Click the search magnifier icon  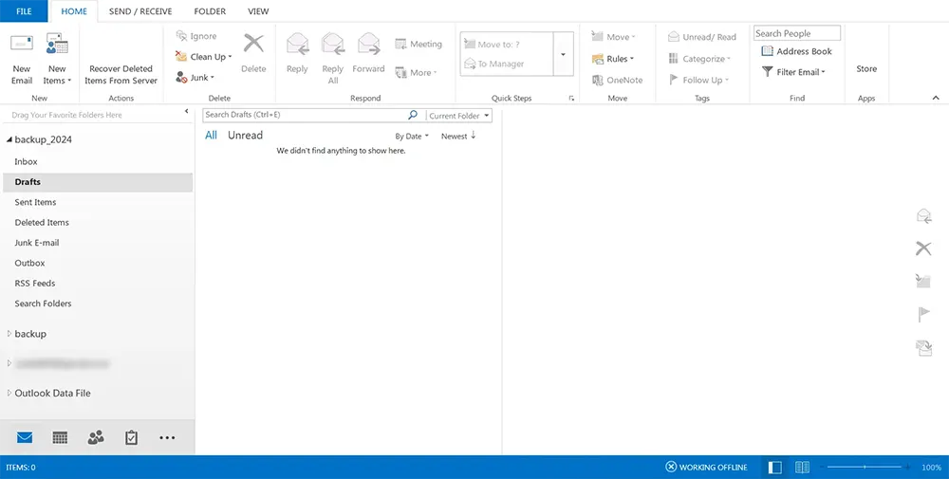click(x=413, y=115)
